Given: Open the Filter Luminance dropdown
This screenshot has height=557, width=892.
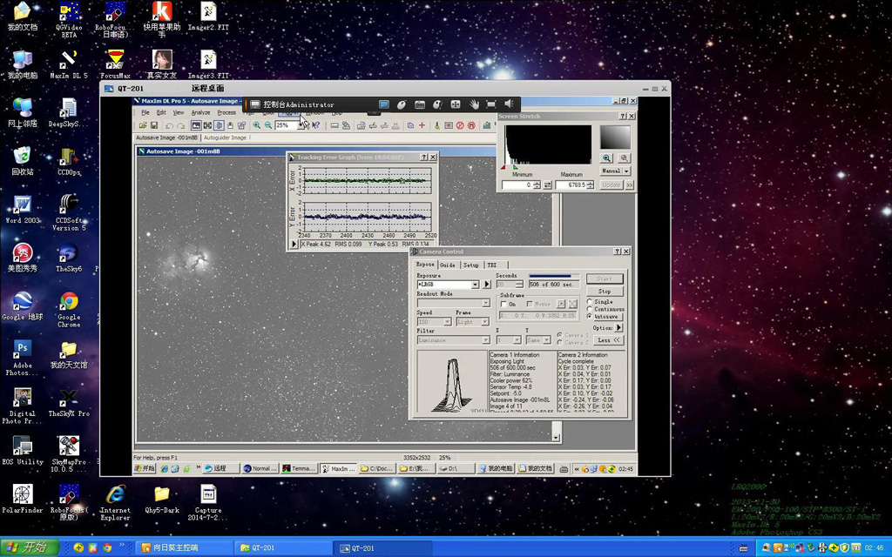Looking at the screenshot, I should (485, 340).
